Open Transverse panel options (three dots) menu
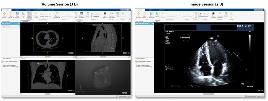Image resolution: width=268 pixels, height=101 pixels. pos(73,21)
